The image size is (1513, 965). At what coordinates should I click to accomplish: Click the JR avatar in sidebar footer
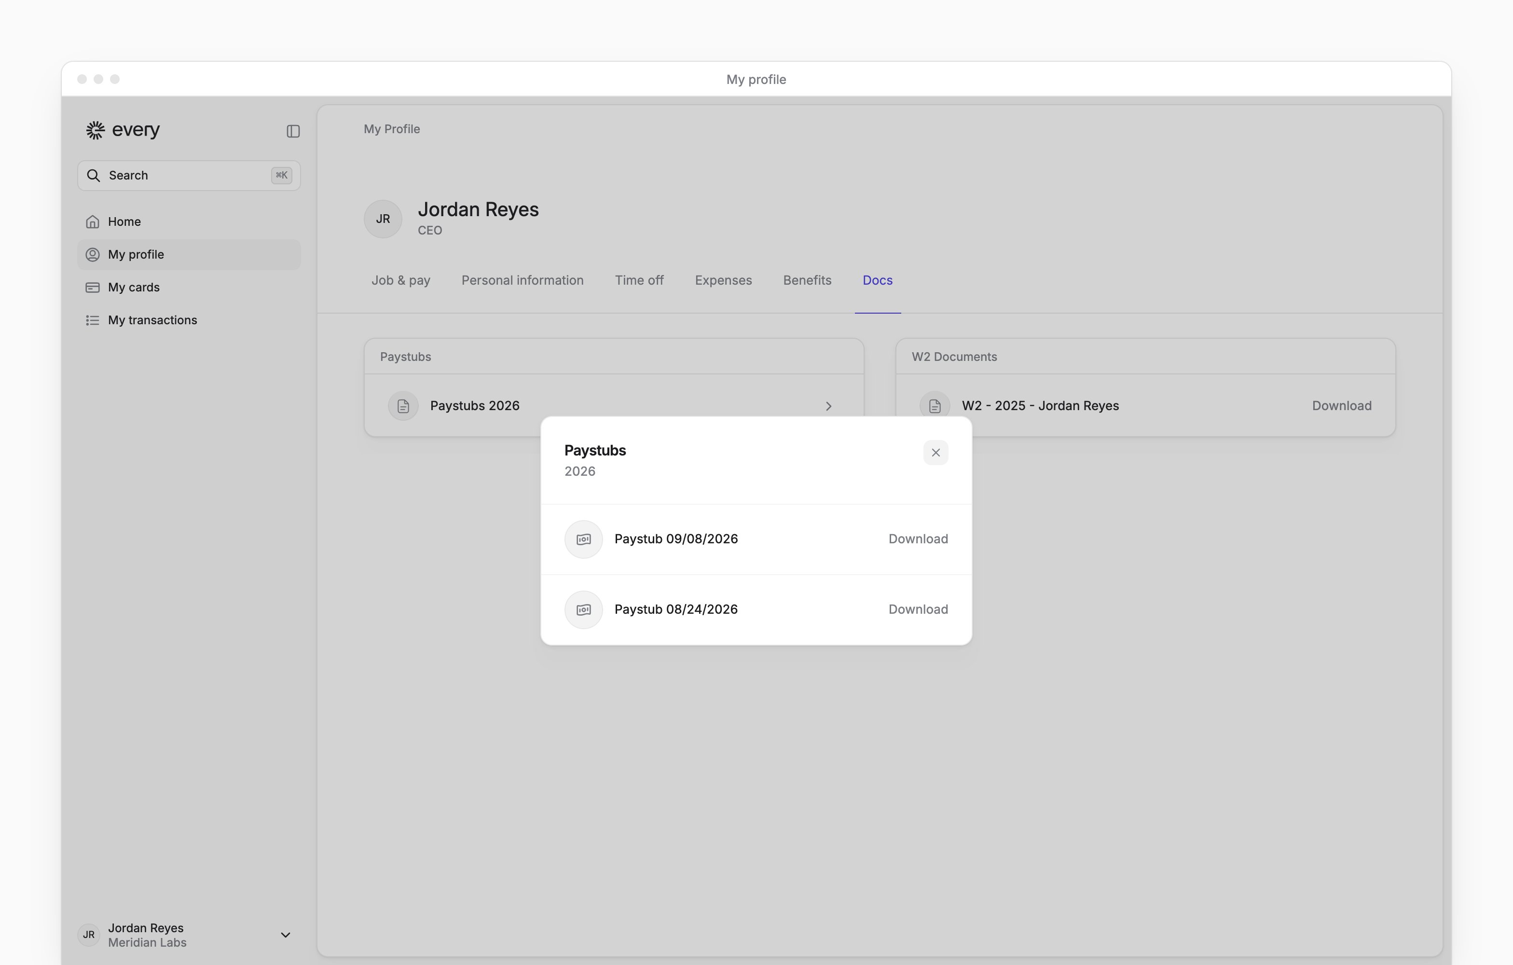pyautogui.click(x=89, y=935)
